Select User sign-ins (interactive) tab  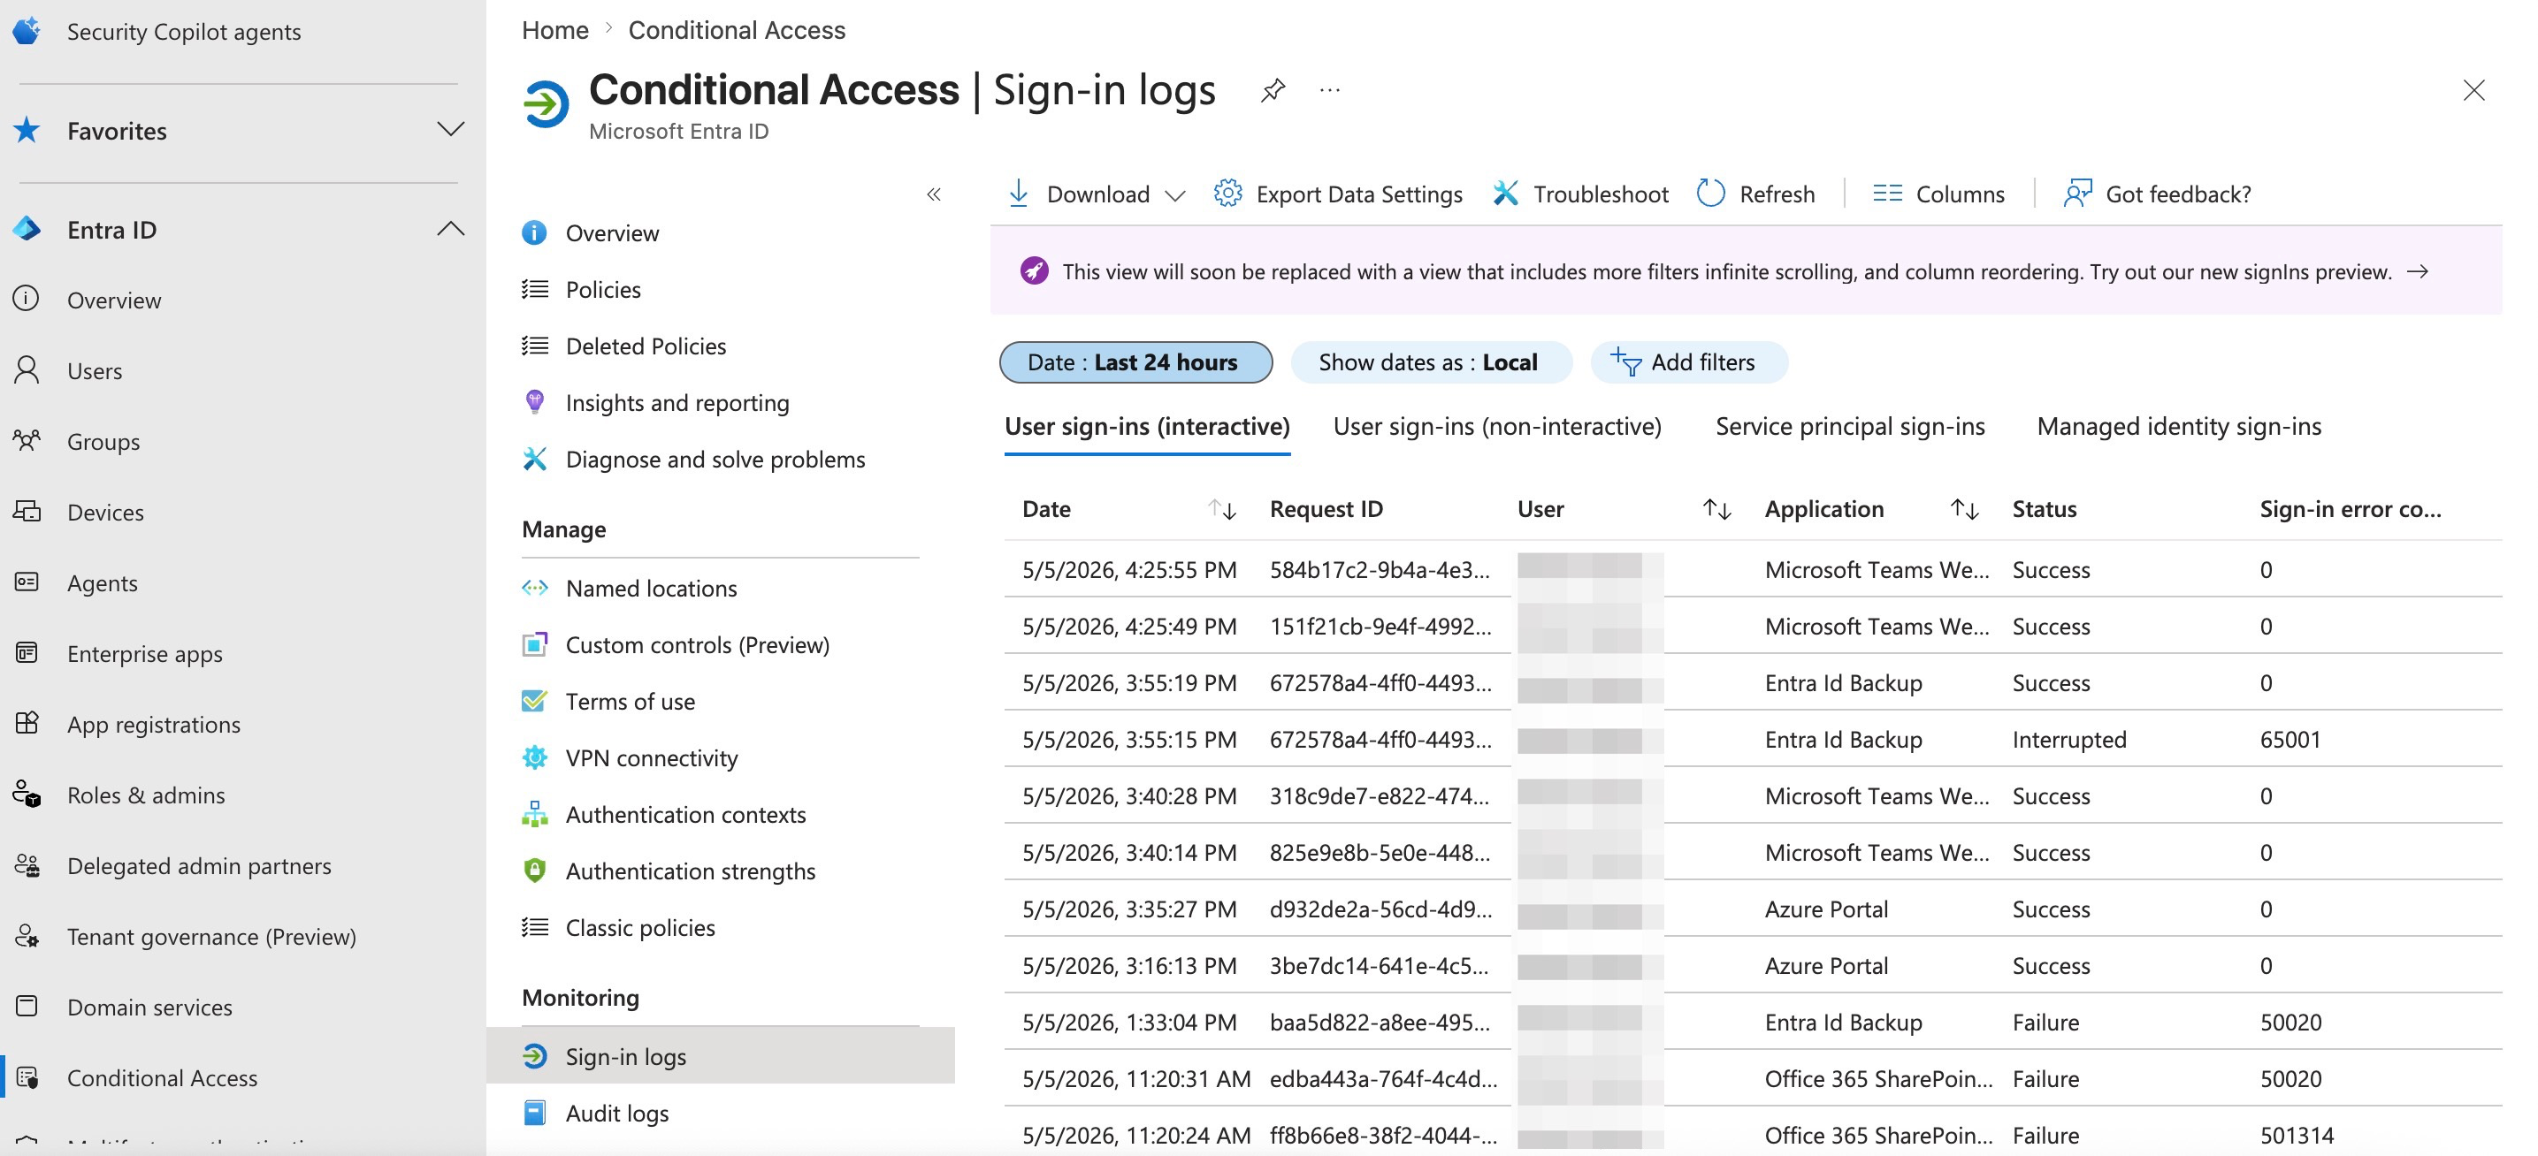(x=1147, y=426)
